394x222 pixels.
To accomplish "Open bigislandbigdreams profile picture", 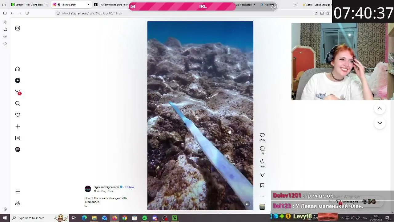I will tap(88, 189).
